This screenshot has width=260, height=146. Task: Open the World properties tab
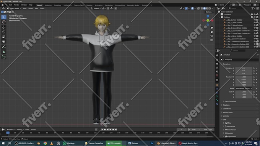(x=217, y=75)
